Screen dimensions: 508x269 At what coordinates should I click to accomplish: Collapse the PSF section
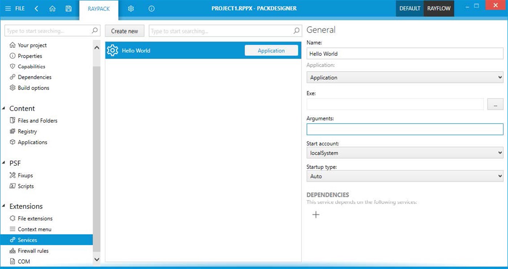tap(4, 164)
